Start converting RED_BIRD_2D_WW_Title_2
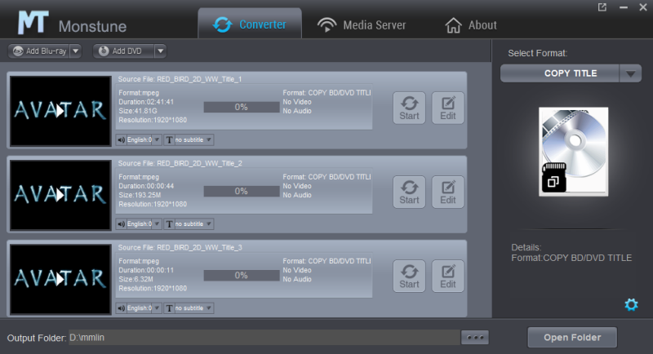Screen dimensions: 653x354 tap(409, 191)
